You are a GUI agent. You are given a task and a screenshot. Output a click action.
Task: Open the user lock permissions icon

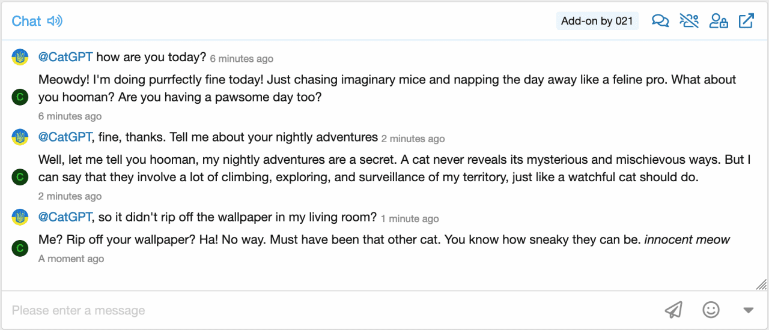[718, 21]
